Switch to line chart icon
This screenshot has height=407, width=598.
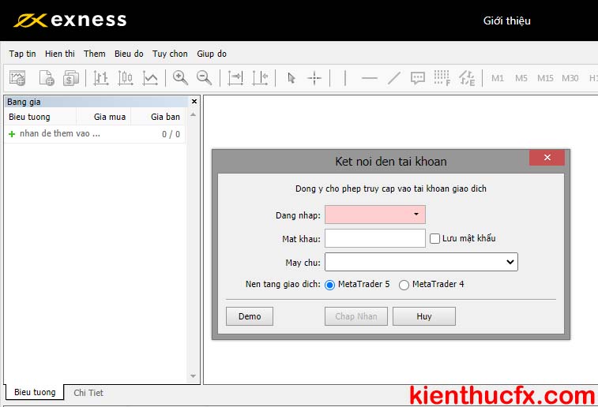pyautogui.click(x=150, y=78)
